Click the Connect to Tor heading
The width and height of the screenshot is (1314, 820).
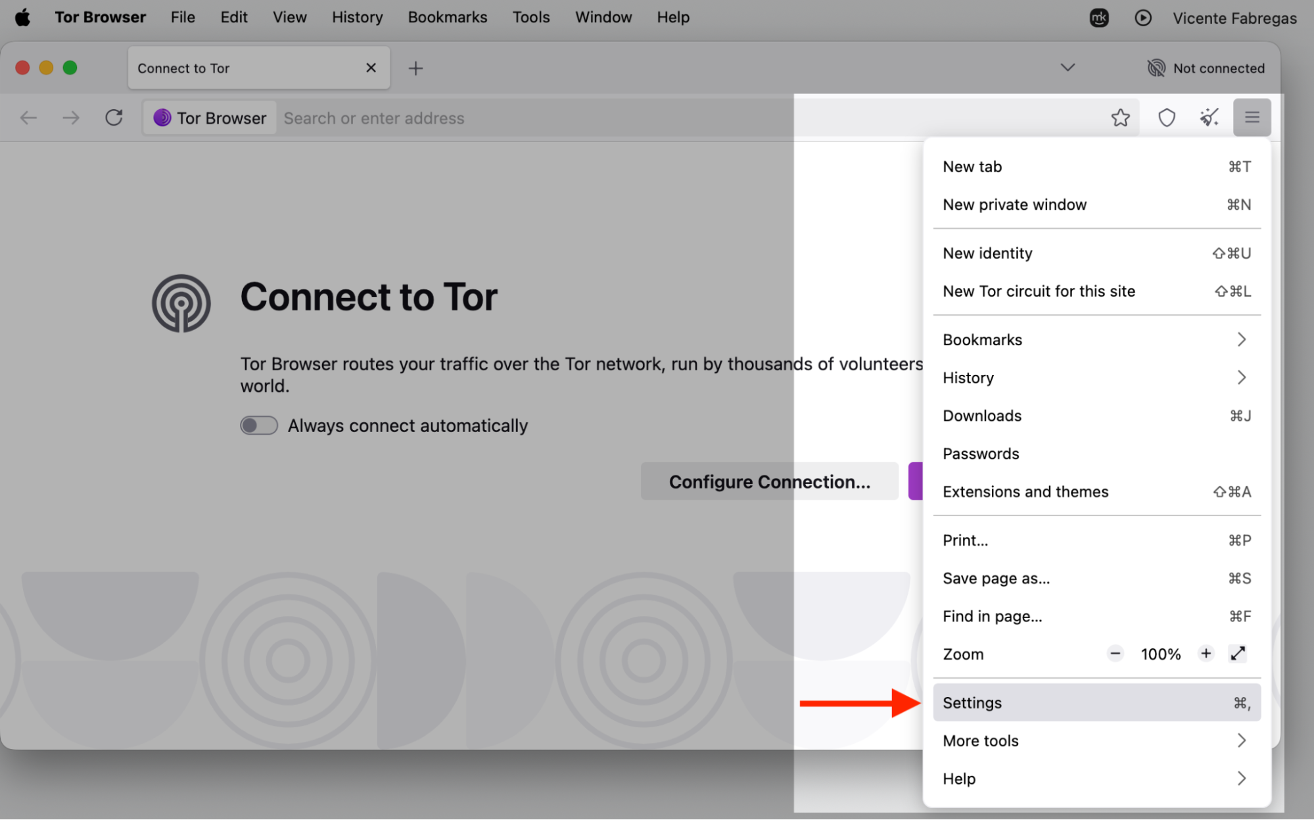point(369,297)
